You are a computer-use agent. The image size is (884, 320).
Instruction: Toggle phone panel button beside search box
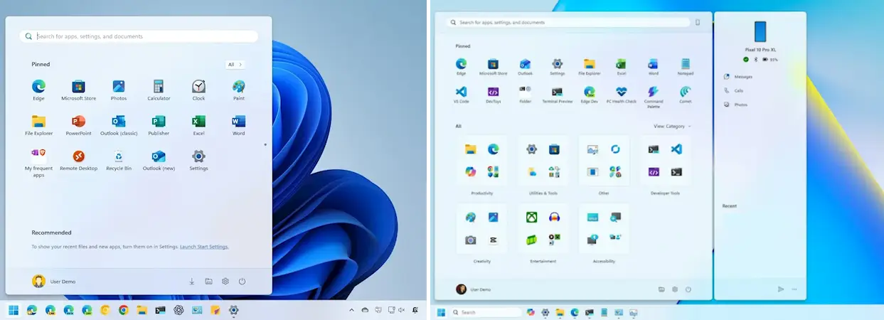click(x=698, y=23)
